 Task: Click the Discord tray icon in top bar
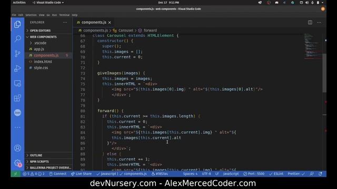pos(276,3)
